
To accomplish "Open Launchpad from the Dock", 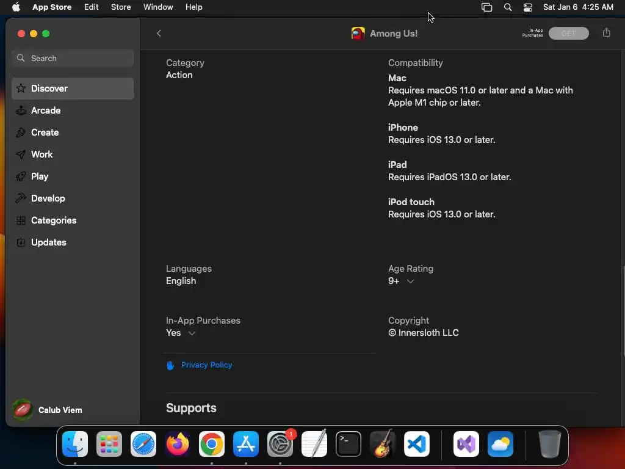I will 109,444.
